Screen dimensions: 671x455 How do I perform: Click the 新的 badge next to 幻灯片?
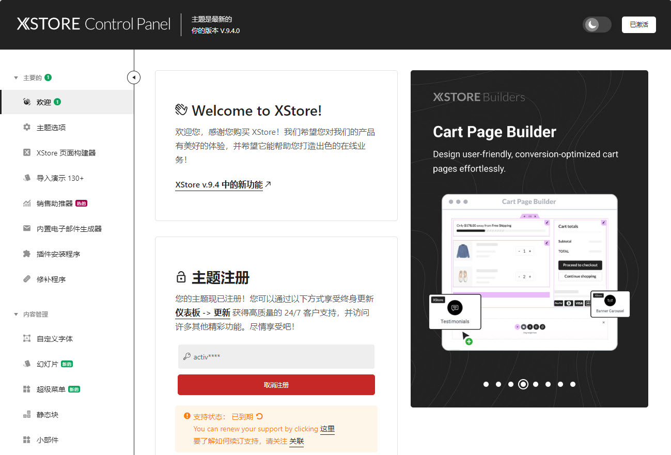tap(67, 364)
